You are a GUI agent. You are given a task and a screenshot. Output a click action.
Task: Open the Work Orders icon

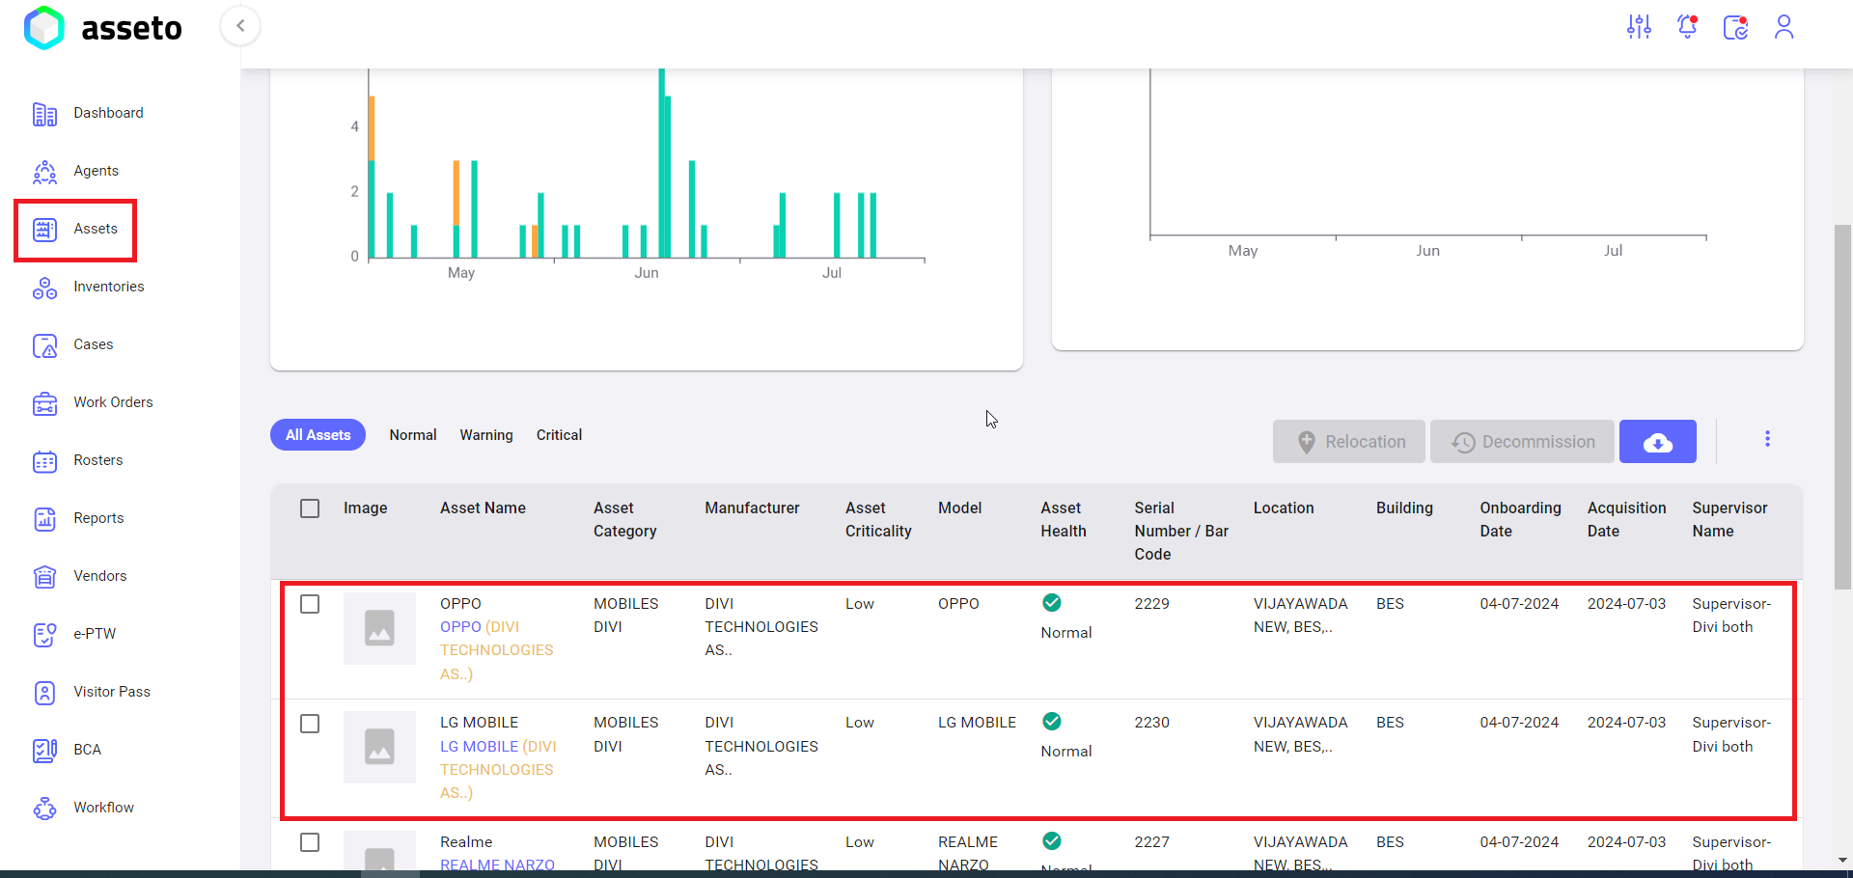point(44,403)
